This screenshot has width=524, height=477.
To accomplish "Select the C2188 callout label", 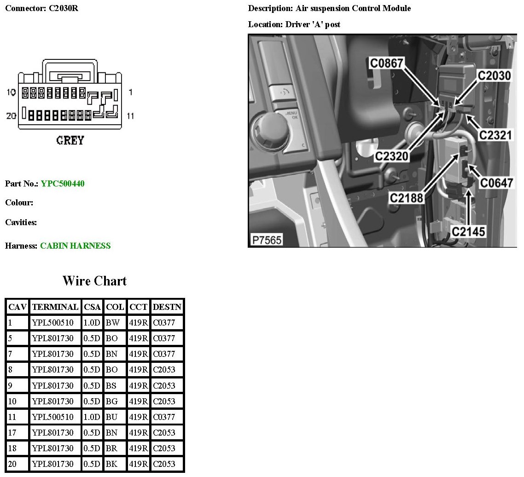I will click(407, 198).
